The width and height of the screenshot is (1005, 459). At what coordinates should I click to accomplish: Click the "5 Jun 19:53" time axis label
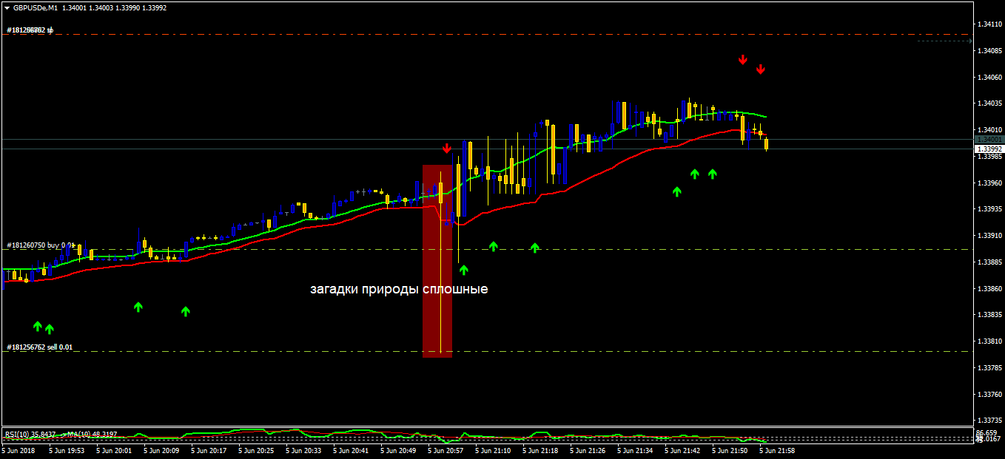tap(67, 449)
